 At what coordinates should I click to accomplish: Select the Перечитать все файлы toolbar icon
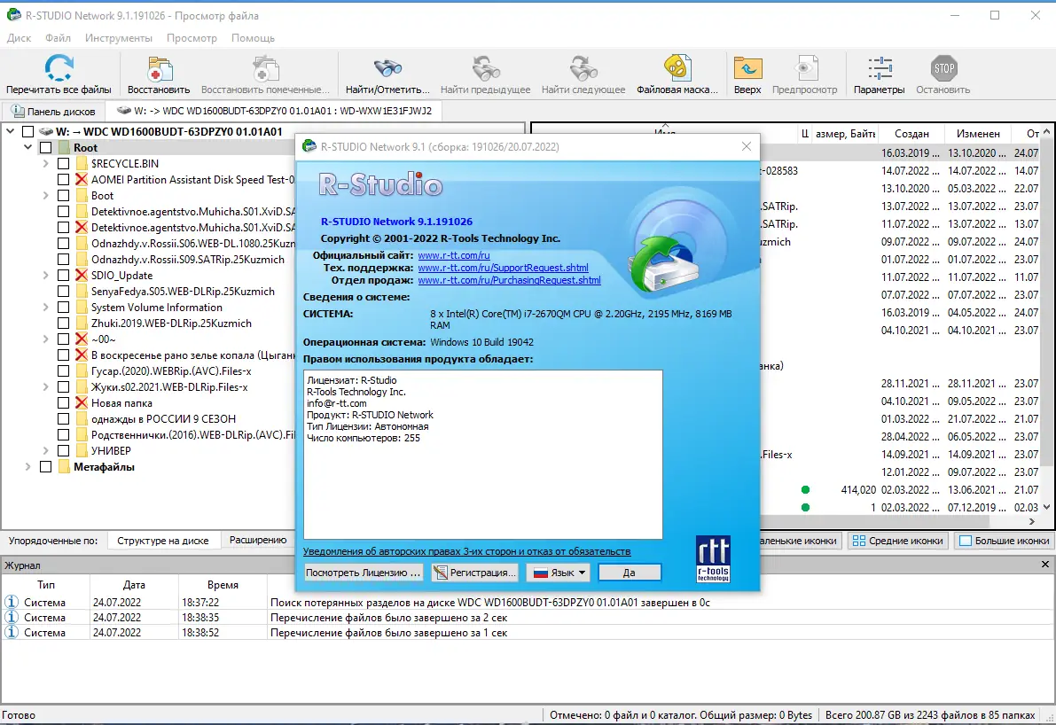coord(59,69)
